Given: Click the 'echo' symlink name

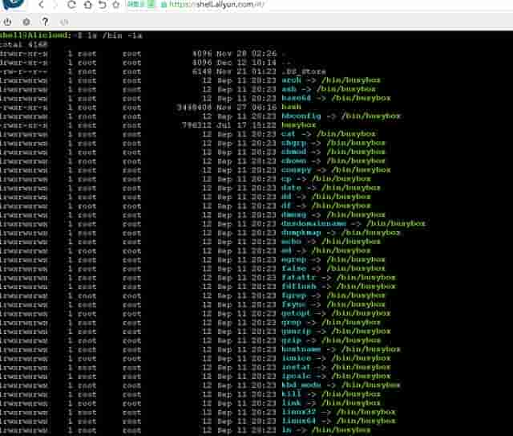Looking at the screenshot, I should pyautogui.click(x=291, y=242).
